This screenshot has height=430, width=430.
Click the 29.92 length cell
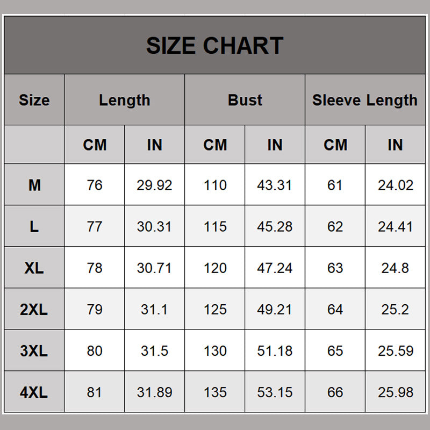[x=154, y=185]
